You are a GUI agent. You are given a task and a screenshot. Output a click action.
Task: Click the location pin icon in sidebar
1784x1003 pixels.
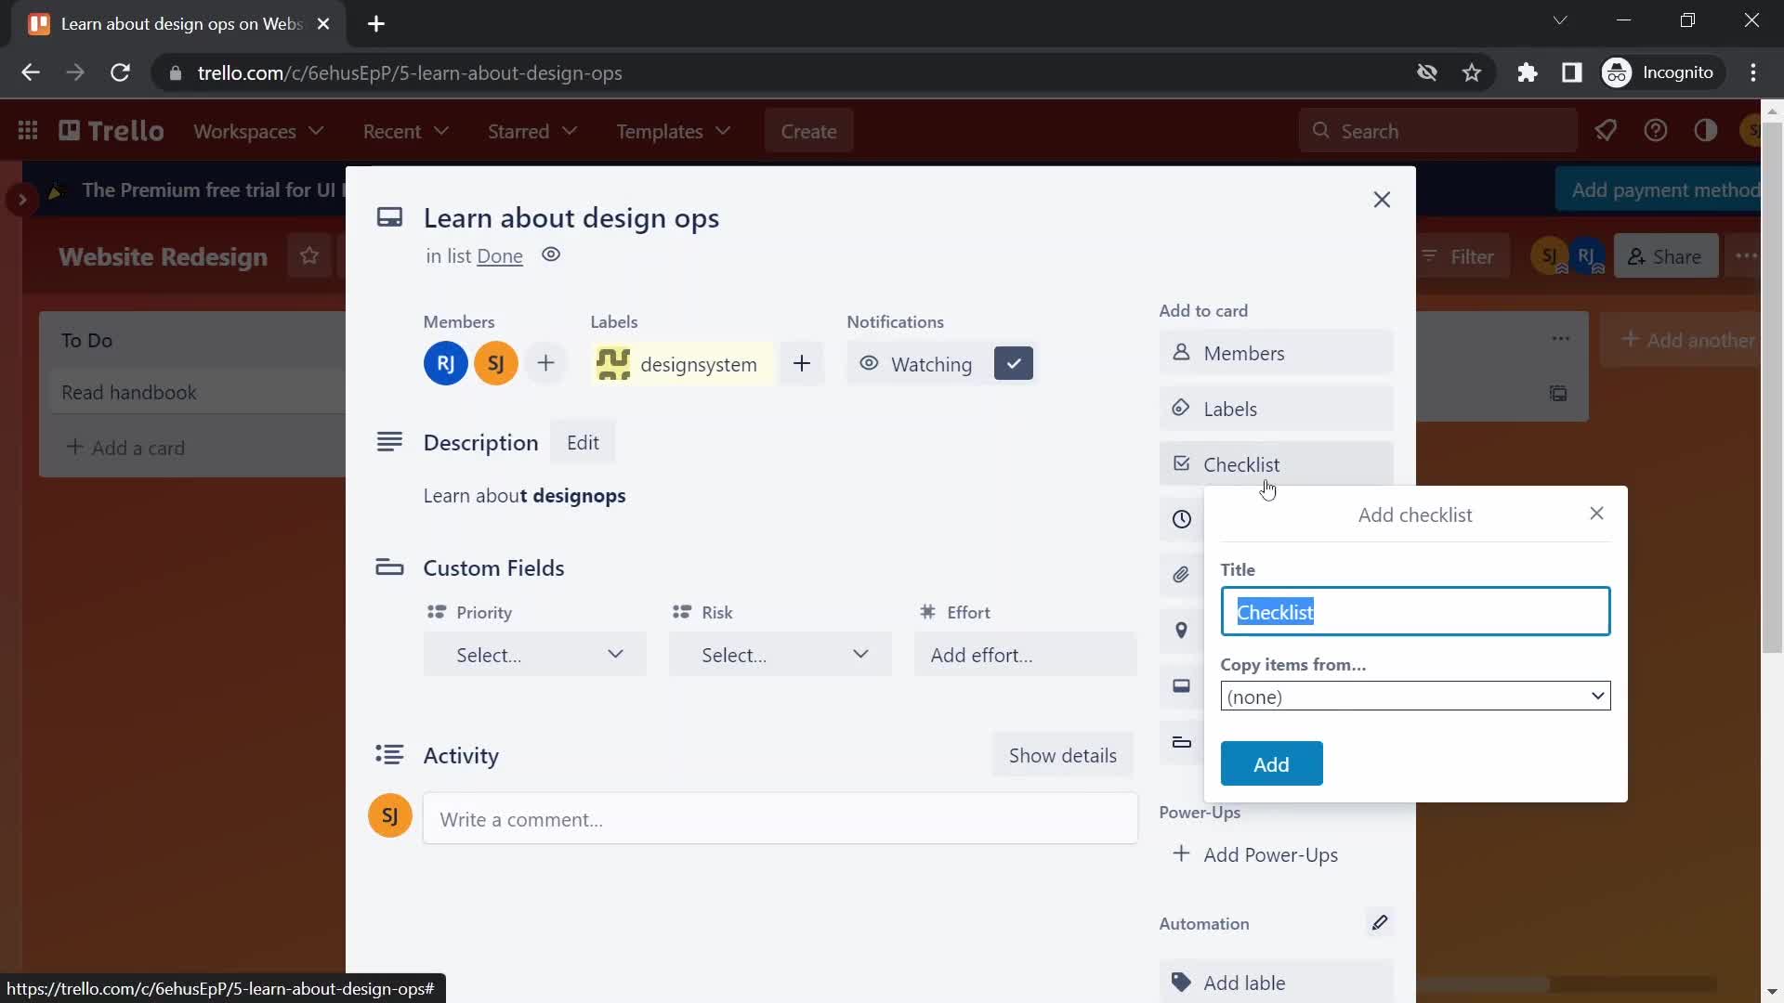(x=1181, y=631)
